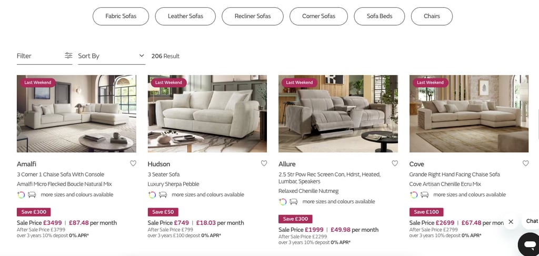Screen dimensions: 539x256
Task: Switch to Recliner Sofas category
Action: [253, 16]
